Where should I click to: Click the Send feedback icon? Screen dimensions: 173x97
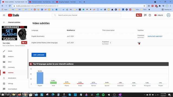pyautogui.click(x=4, y=89)
